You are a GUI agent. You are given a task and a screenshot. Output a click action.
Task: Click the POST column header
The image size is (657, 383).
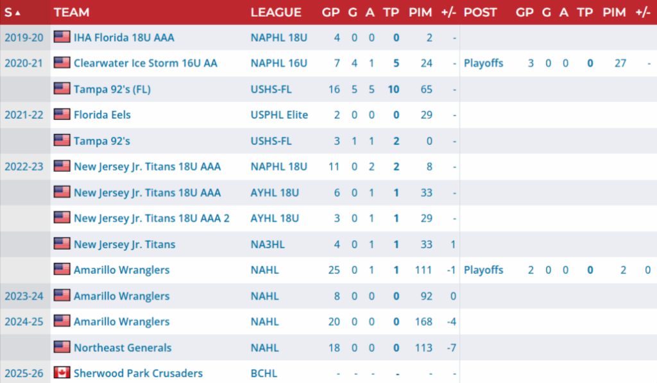click(x=480, y=12)
